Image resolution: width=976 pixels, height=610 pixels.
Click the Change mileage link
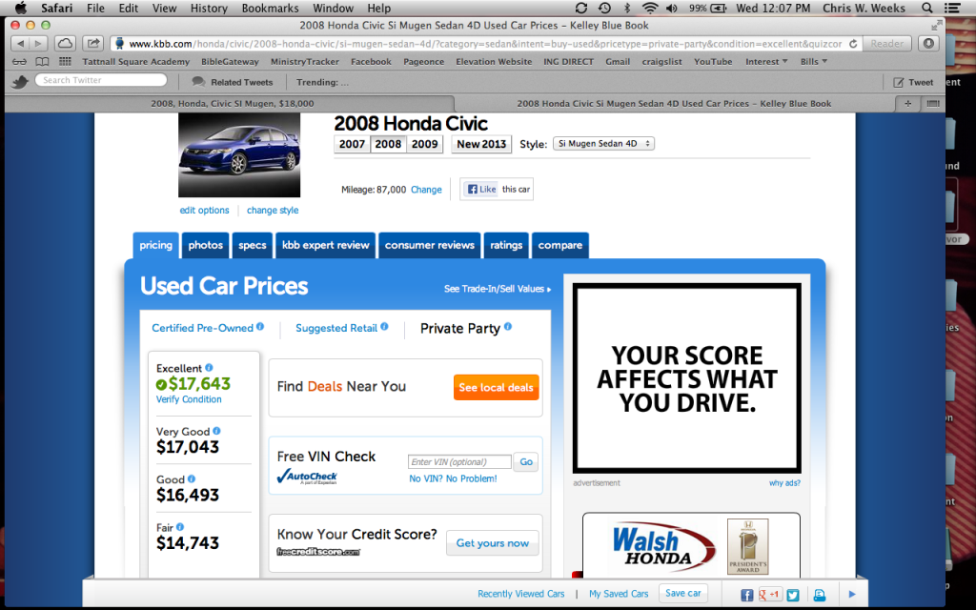[426, 190]
